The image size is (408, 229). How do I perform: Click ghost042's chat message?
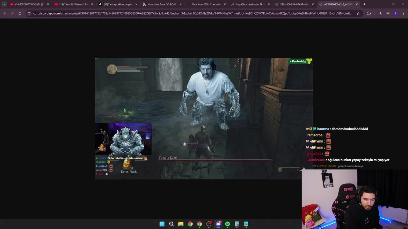click(x=318, y=154)
